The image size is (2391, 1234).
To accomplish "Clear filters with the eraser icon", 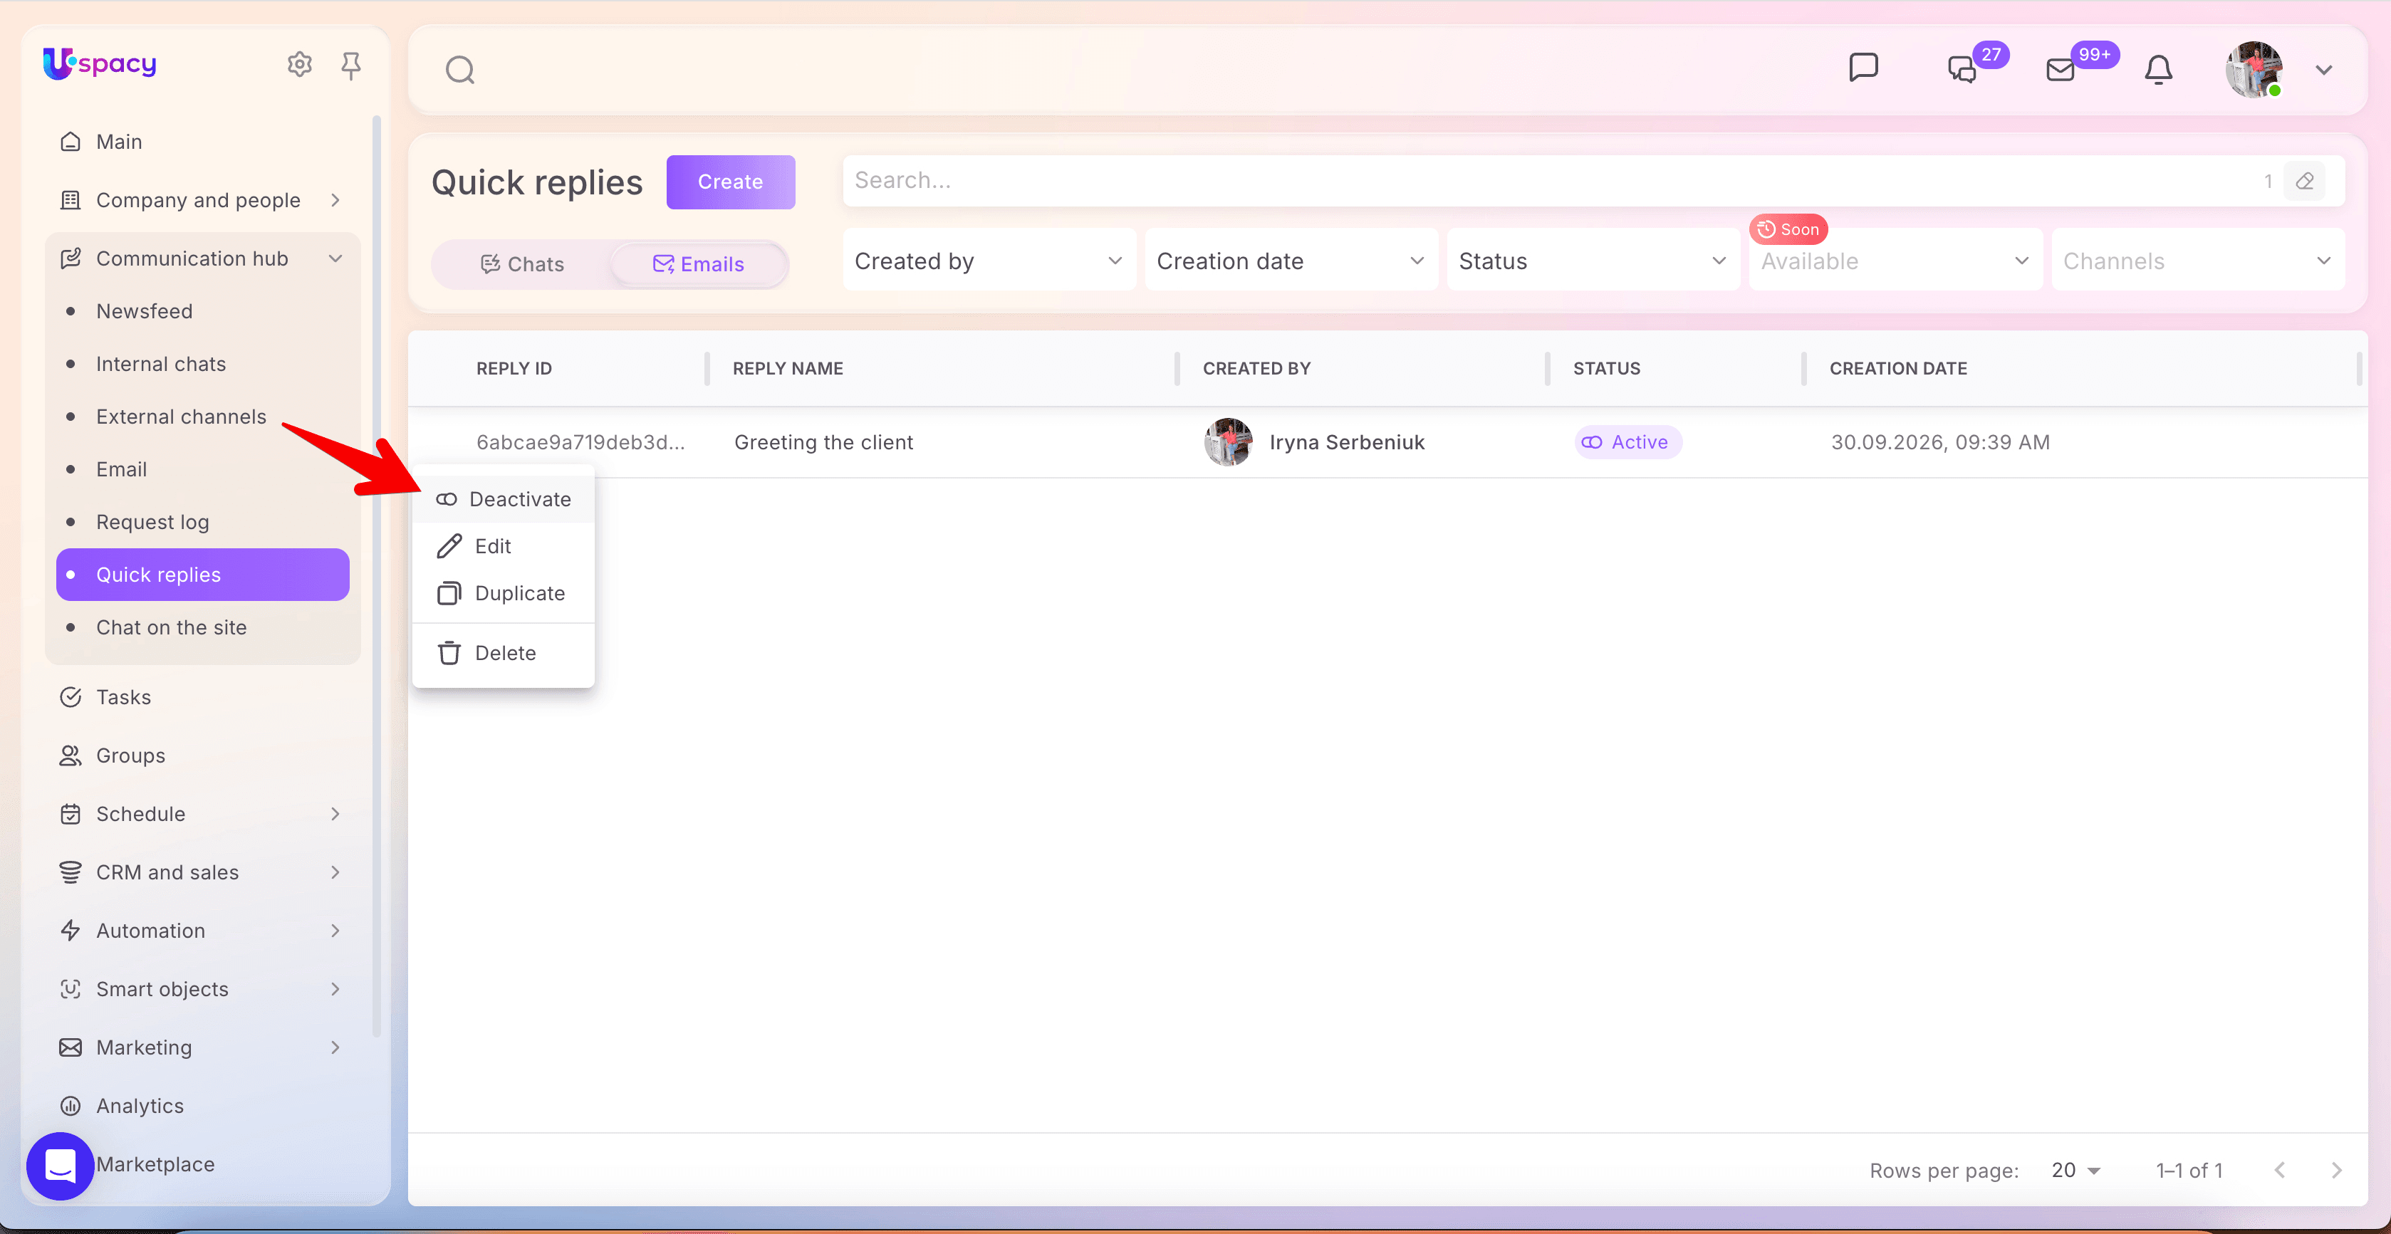I will [2305, 182].
